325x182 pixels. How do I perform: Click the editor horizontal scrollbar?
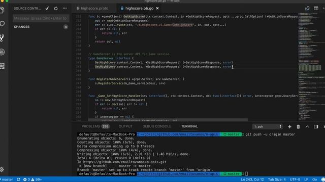[168, 120]
